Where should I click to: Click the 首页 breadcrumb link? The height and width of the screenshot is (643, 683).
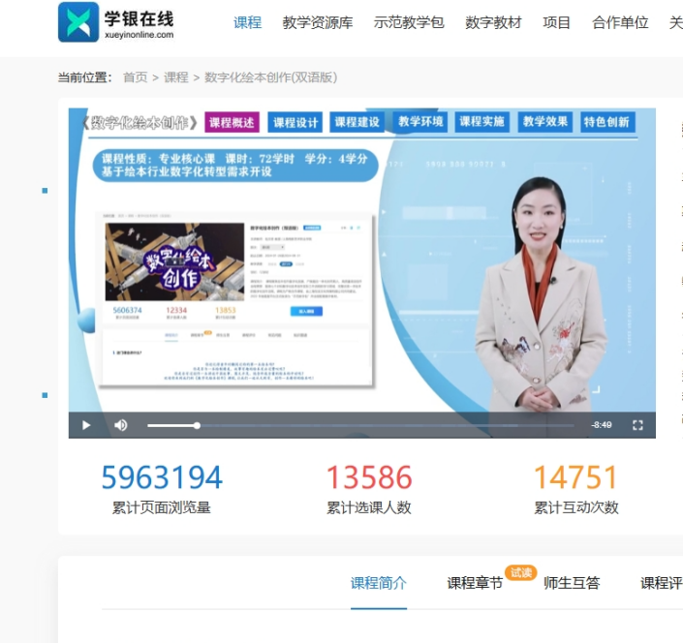click(135, 77)
